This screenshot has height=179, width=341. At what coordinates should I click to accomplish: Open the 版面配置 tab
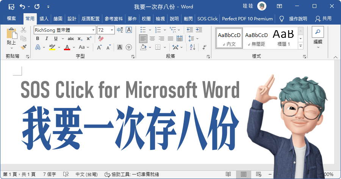[91, 19]
